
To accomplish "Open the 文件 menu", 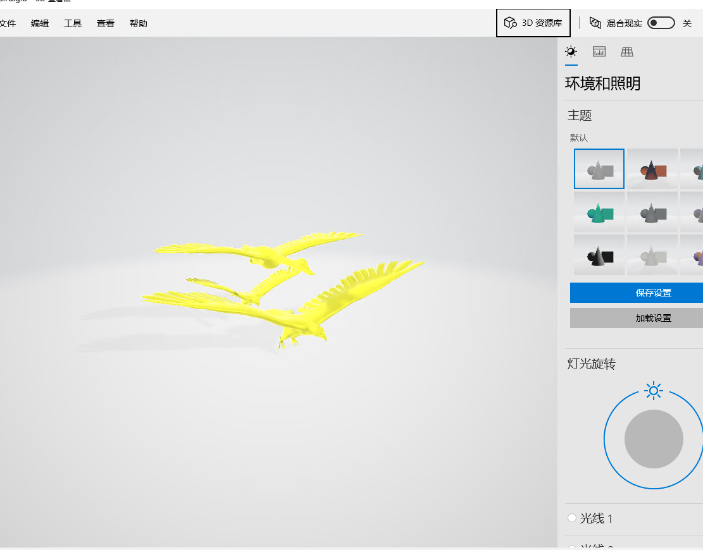I will (8, 23).
